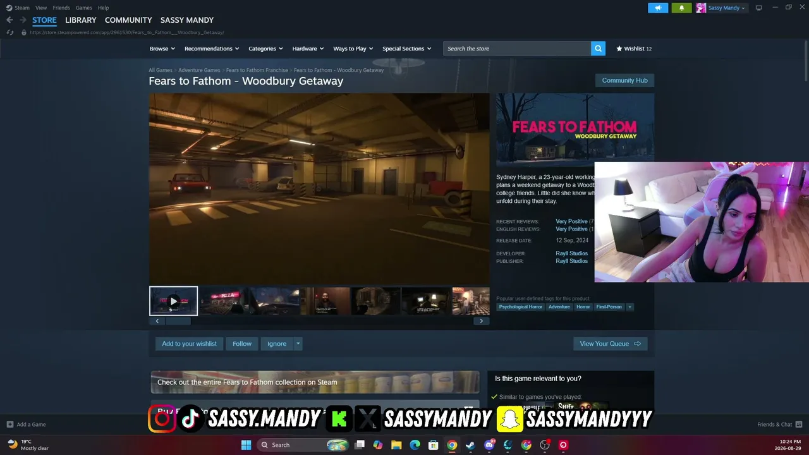Open the Friends & Chat panel icon

tap(799, 425)
